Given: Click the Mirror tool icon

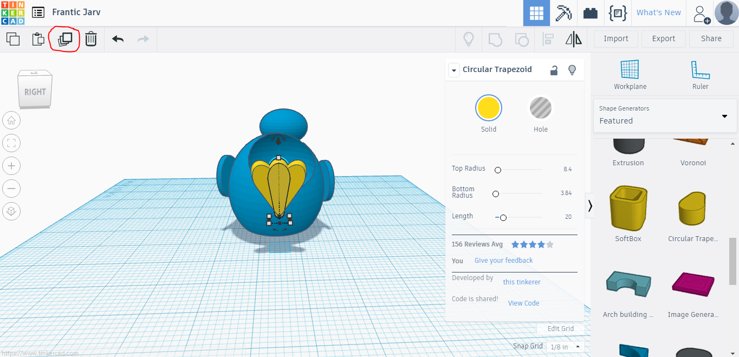Looking at the screenshot, I should point(573,39).
